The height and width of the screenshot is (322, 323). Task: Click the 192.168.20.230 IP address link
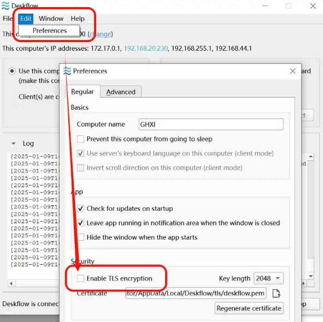145,49
